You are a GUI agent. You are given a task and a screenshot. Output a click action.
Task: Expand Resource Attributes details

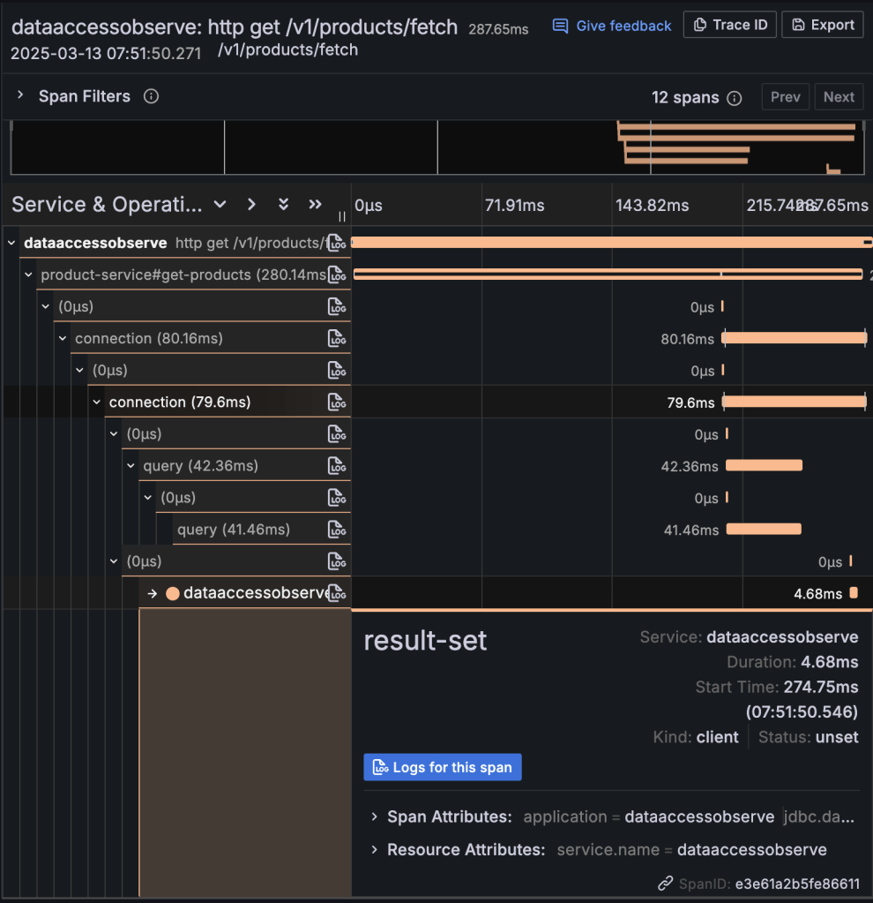[375, 850]
